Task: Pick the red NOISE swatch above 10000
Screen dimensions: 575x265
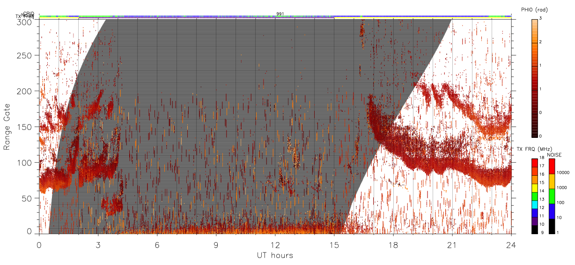Action: tap(552, 166)
